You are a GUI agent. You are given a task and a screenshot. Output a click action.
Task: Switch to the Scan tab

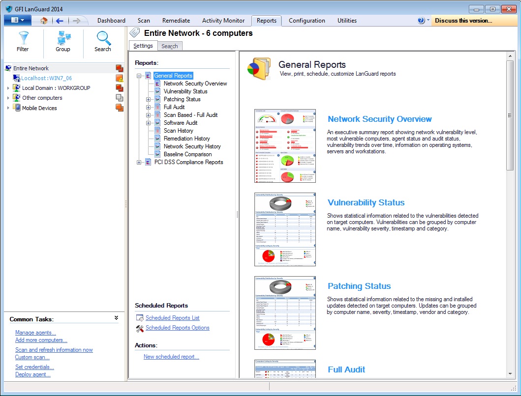(x=144, y=21)
